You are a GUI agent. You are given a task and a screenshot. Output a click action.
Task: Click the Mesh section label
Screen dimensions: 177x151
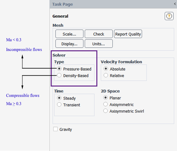point(58,25)
